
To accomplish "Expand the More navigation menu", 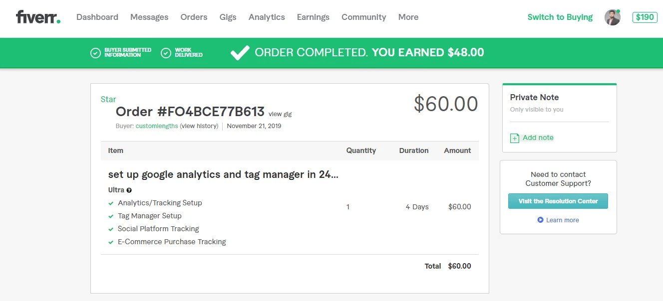I will pyautogui.click(x=408, y=17).
